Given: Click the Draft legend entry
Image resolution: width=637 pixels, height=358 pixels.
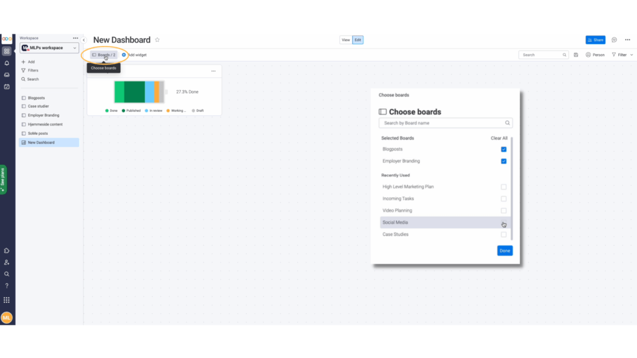Looking at the screenshot, I should pyautogui.click(x=197, y=111).
